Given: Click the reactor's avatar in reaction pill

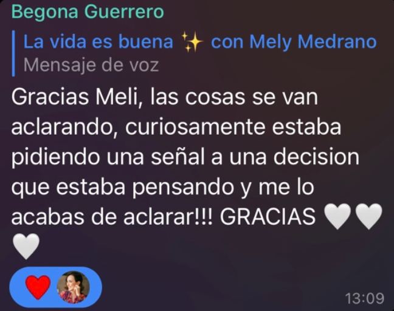Looking at the screenshot, I should coord(74,287).
